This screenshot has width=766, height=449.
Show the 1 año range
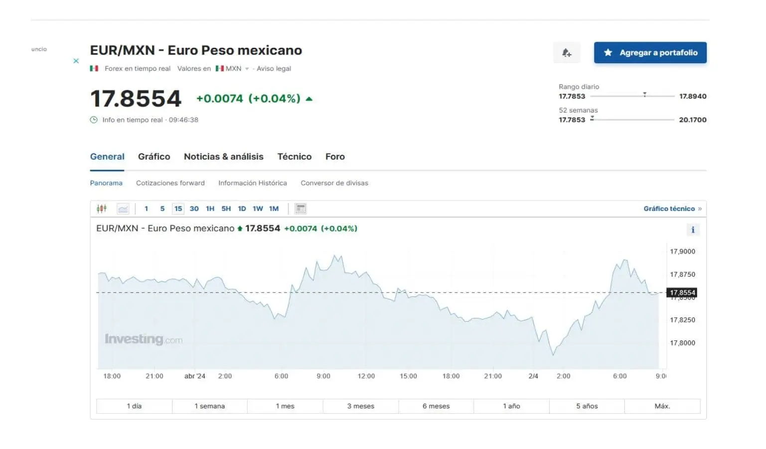pos(511,406)
